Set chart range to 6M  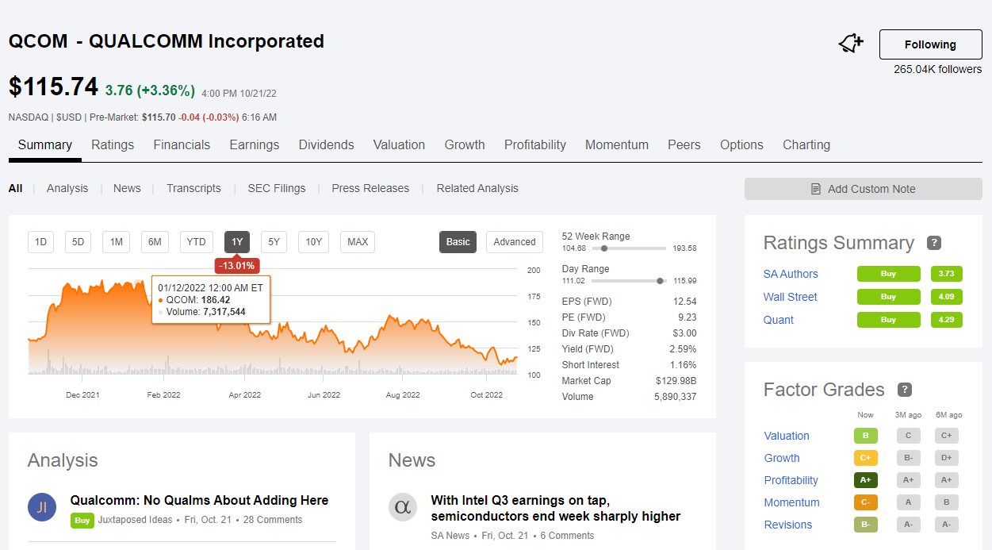[x=155, y=242]
